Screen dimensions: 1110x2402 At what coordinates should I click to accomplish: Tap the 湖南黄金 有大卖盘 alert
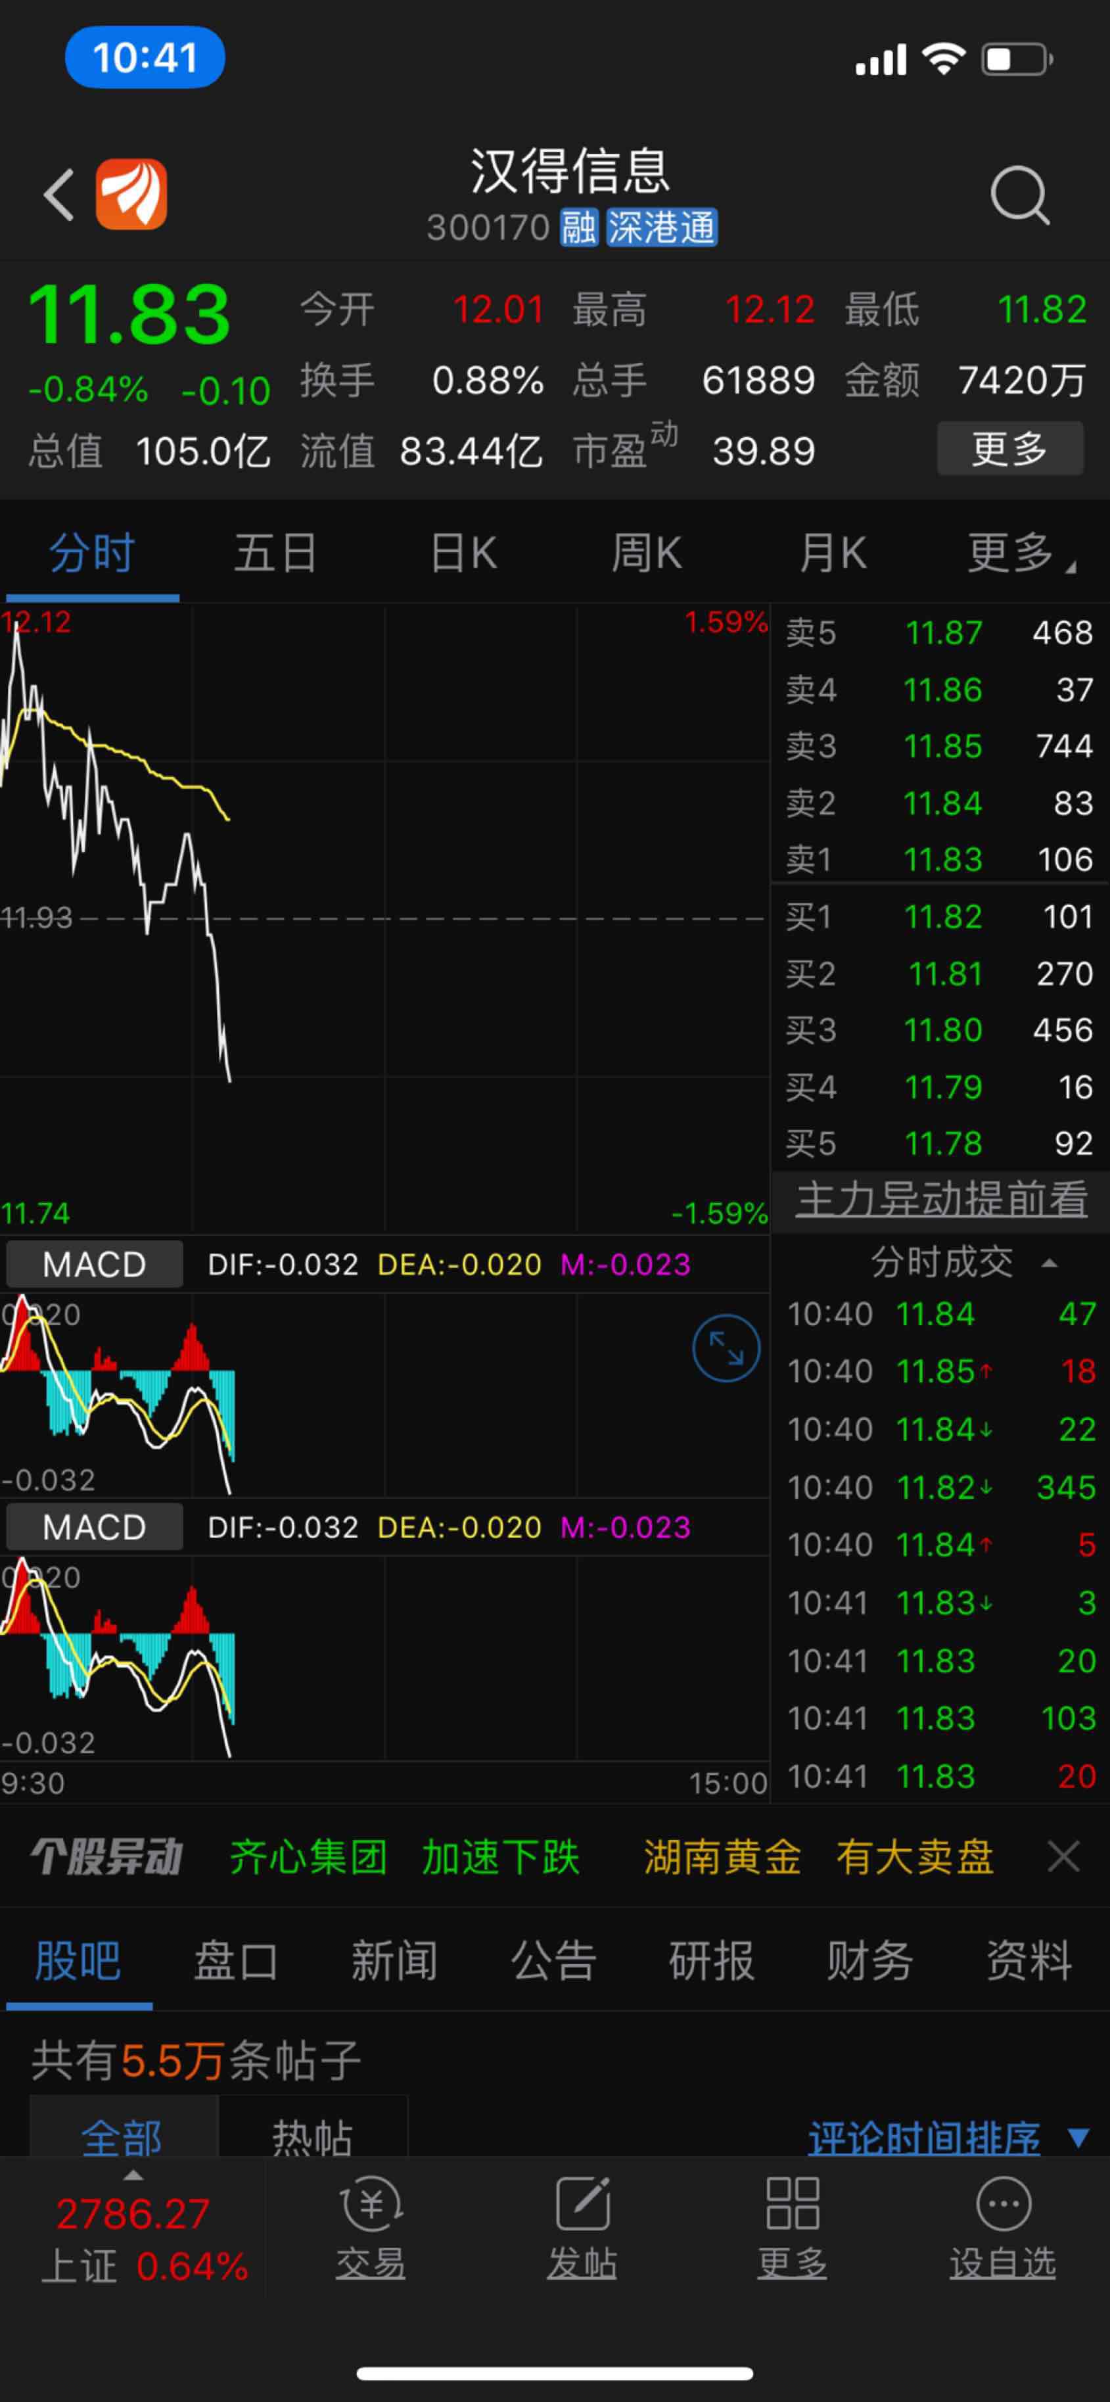(x=818, y=1856)
